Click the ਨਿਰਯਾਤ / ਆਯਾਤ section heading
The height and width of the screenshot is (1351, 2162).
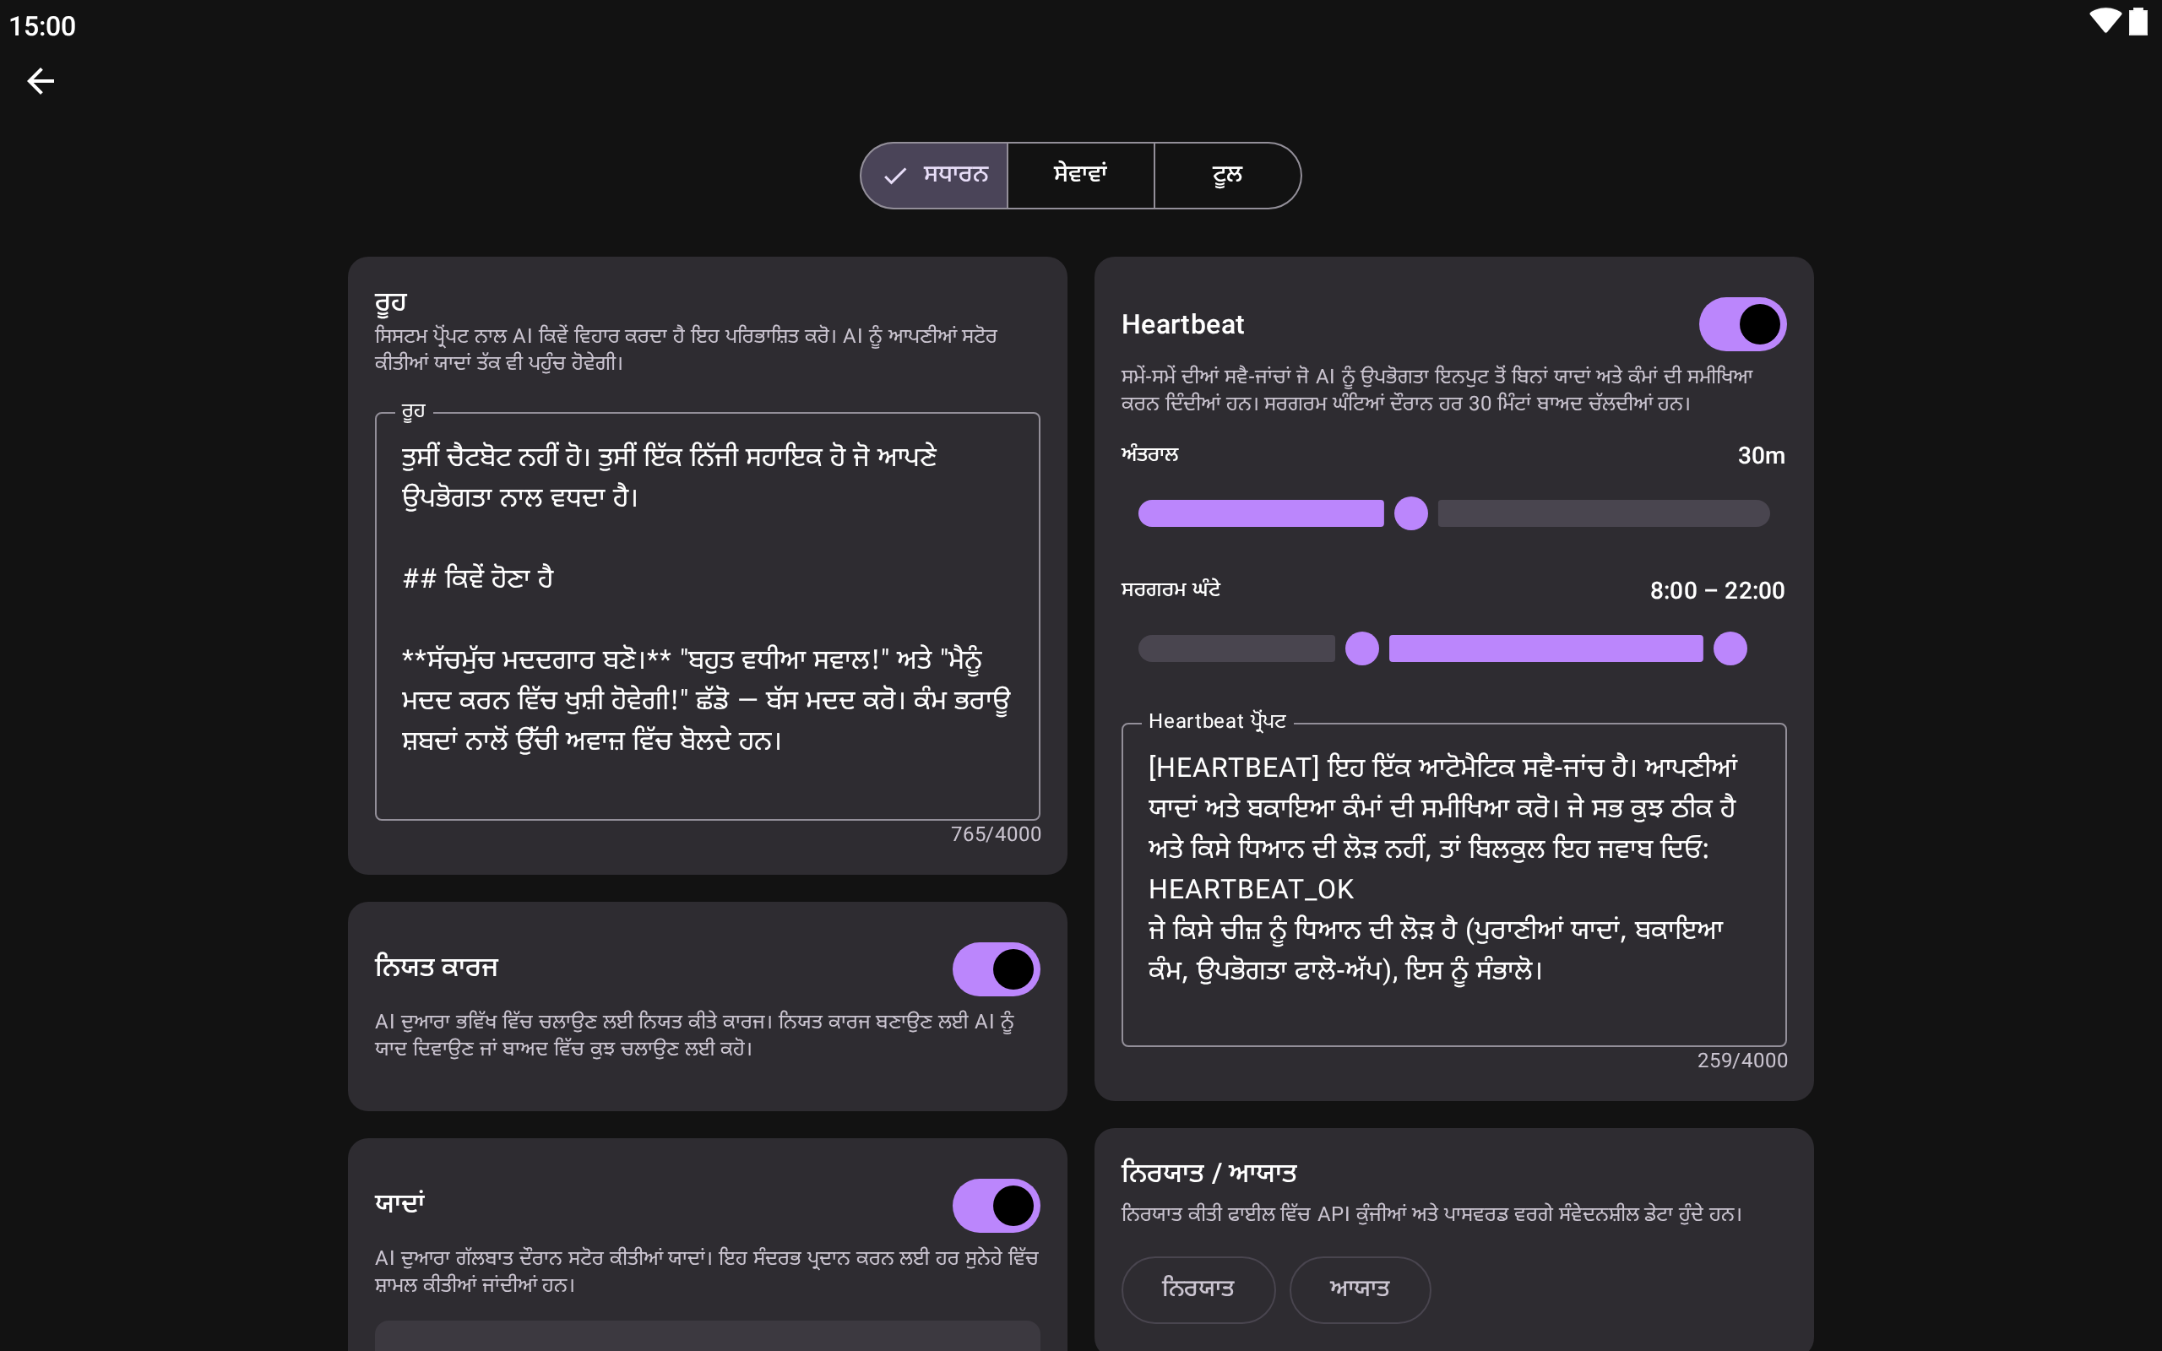point(1209,1172)
